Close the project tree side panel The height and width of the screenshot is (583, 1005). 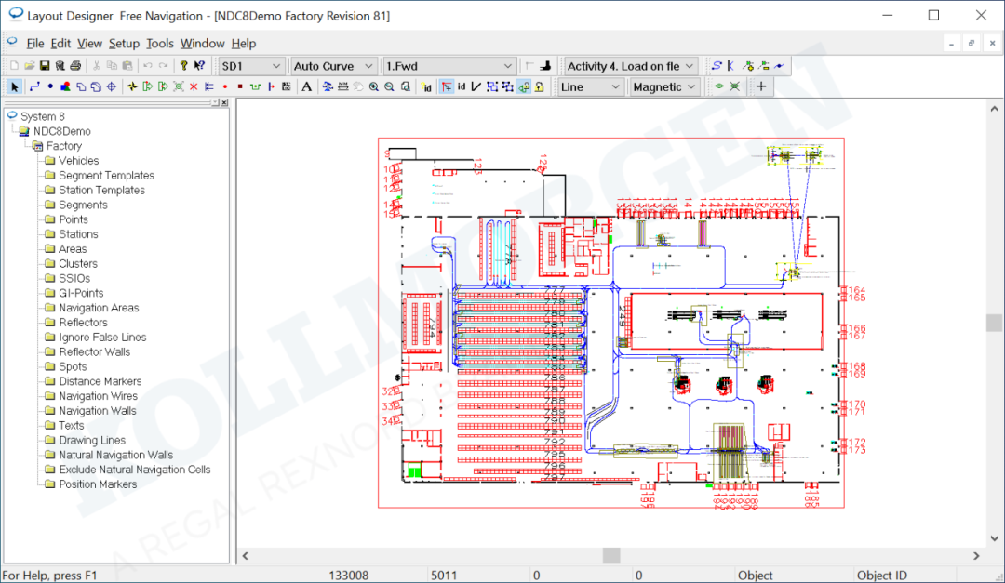click(x=223, y=102)
